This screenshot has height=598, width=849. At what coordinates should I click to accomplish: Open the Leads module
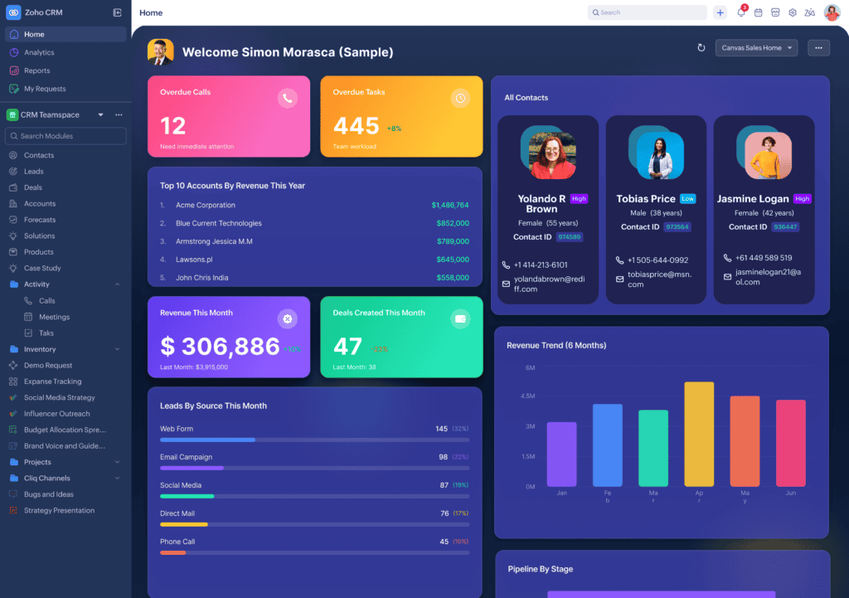point(33,172)
